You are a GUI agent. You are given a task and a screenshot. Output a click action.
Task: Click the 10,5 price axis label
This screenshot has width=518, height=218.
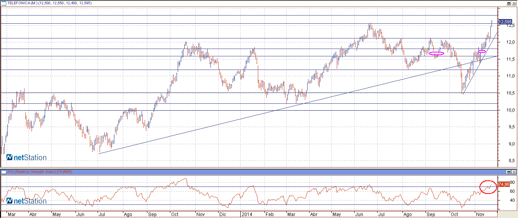(x=511, y=93)
